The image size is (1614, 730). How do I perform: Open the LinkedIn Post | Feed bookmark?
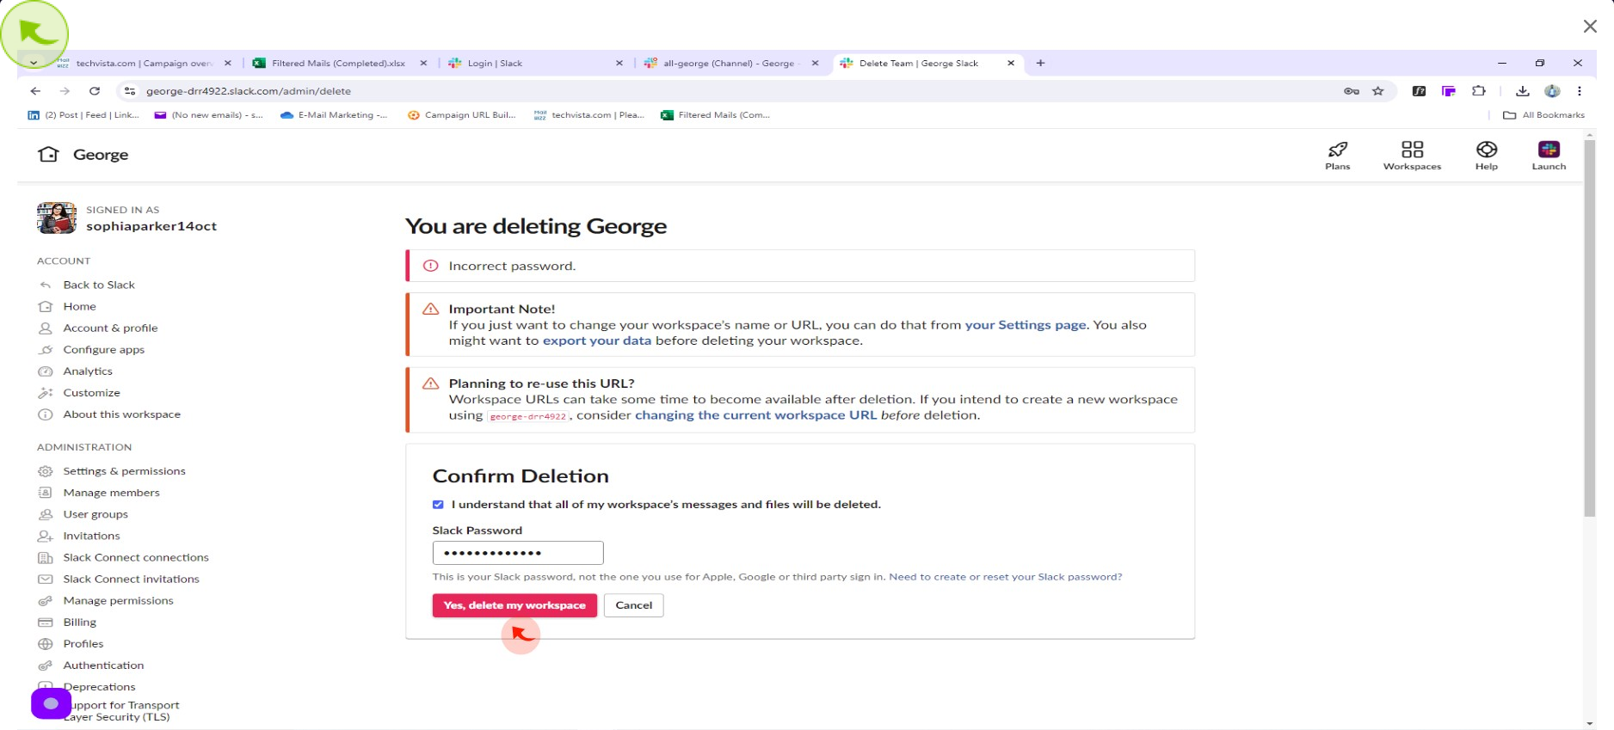[x=83, y=114]
